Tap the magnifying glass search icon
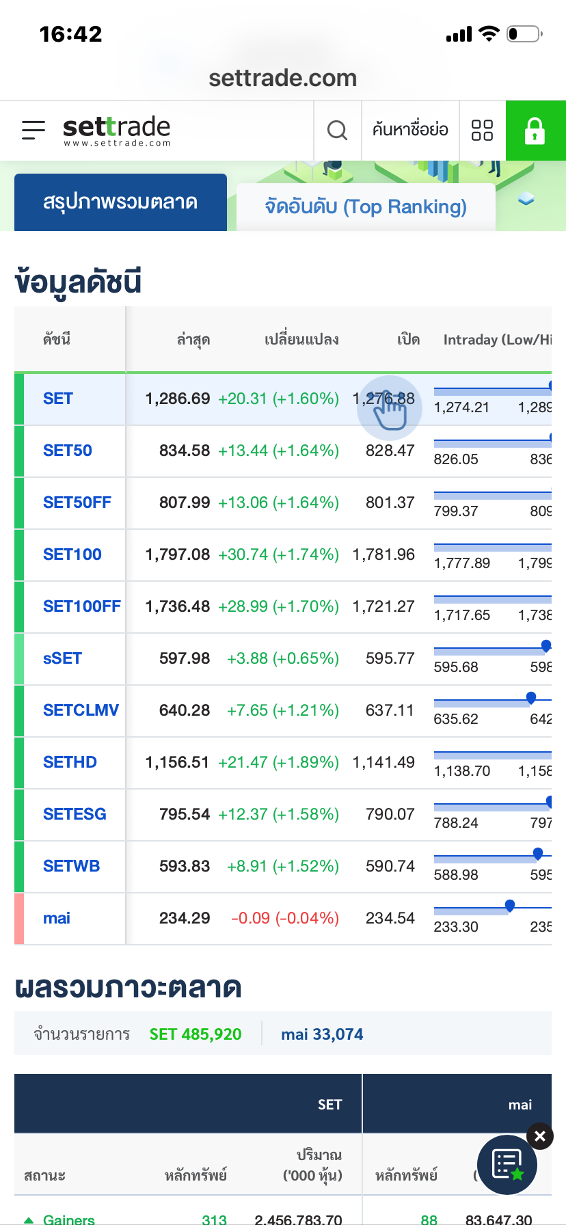 pos(337,130)
